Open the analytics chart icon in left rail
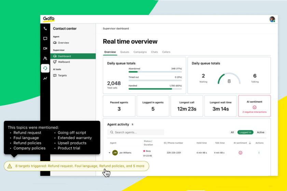The width and height of the screenshot is (287, 191). pyautogui.click(x=45, y=78)
